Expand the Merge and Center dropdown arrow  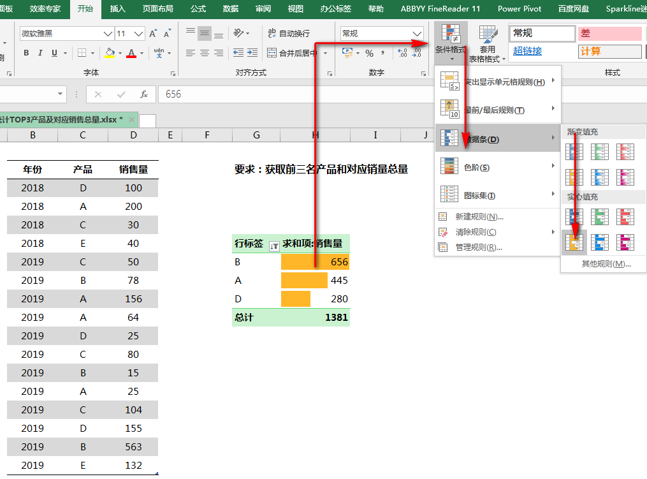point(325,54)
